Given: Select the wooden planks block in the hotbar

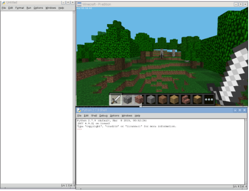Looking at the screenshot, I should tap(174, 100).
